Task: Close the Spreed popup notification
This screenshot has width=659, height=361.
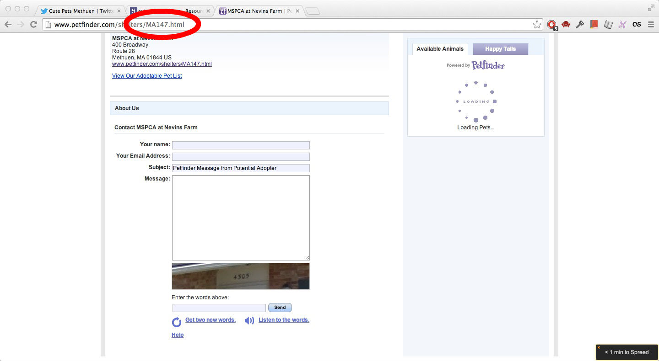Action: coord(599,348)
